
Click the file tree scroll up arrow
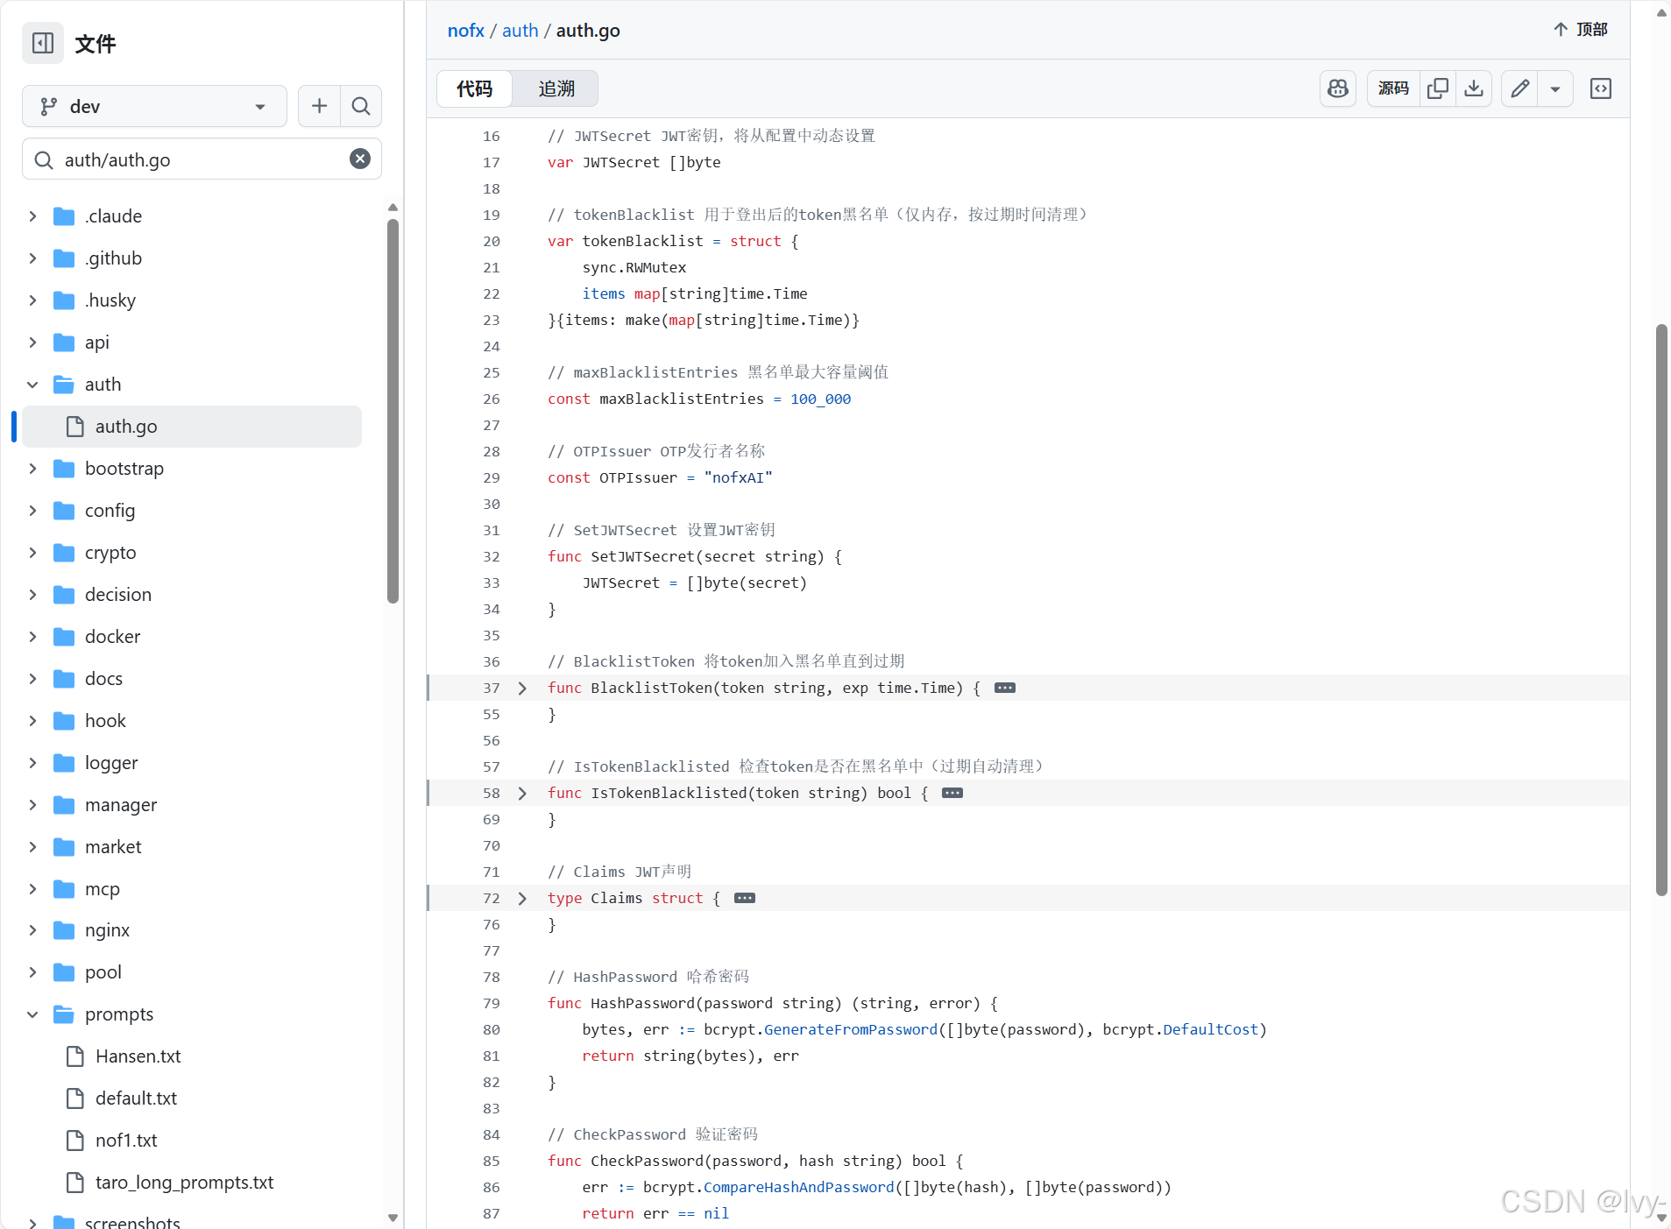[x=393, y=208]
